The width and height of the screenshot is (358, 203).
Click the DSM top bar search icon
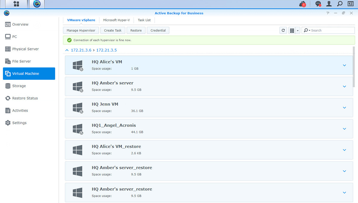tap(340, 4)
